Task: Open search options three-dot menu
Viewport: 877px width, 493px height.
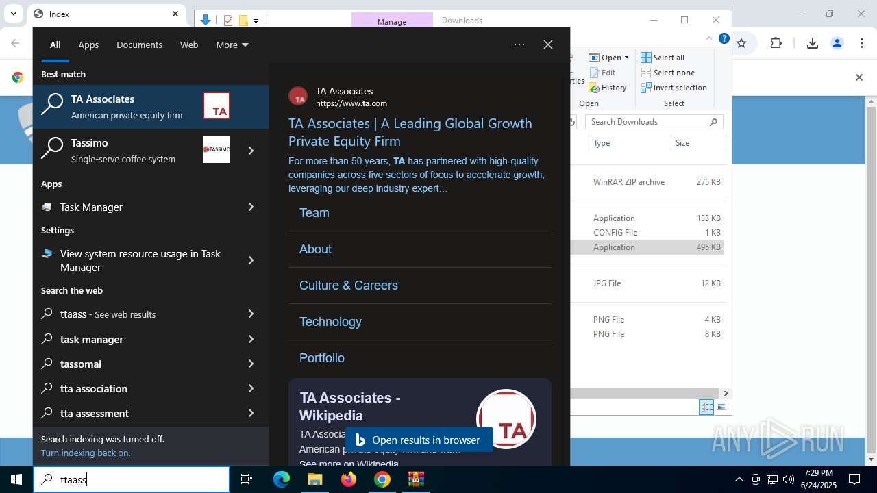Action: coord(519,45)
